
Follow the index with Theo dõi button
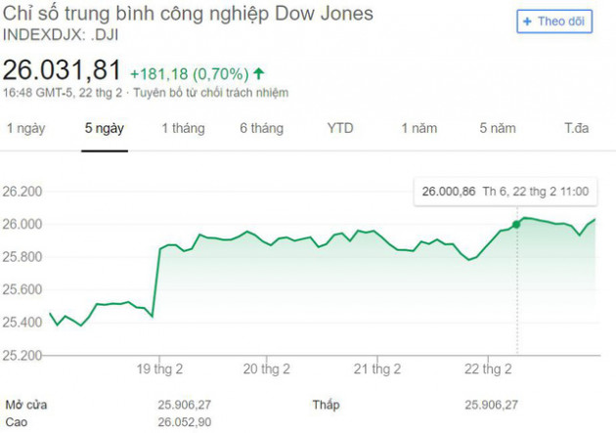pyautogui.click(x=554, y=22)
